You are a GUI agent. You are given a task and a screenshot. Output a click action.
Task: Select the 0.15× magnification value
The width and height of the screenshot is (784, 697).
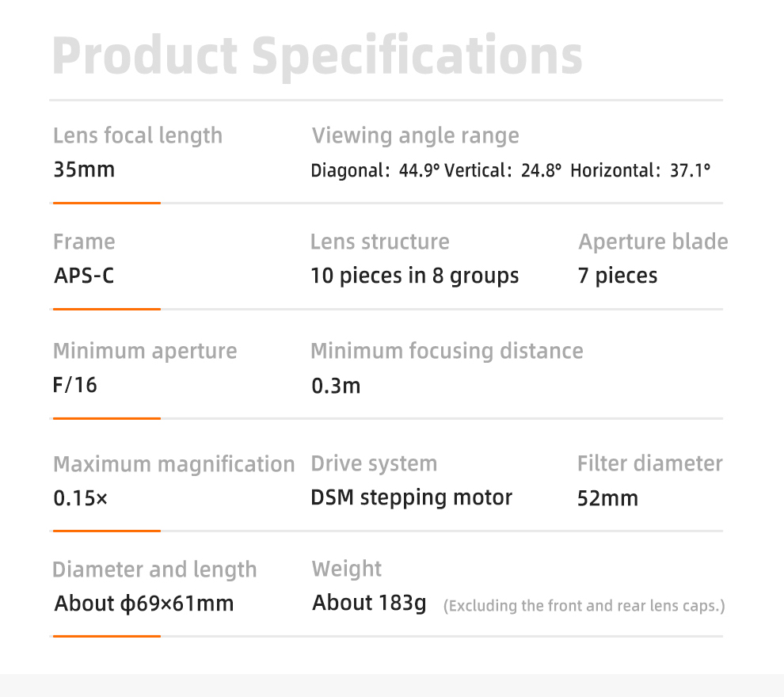tap(80, 500)
